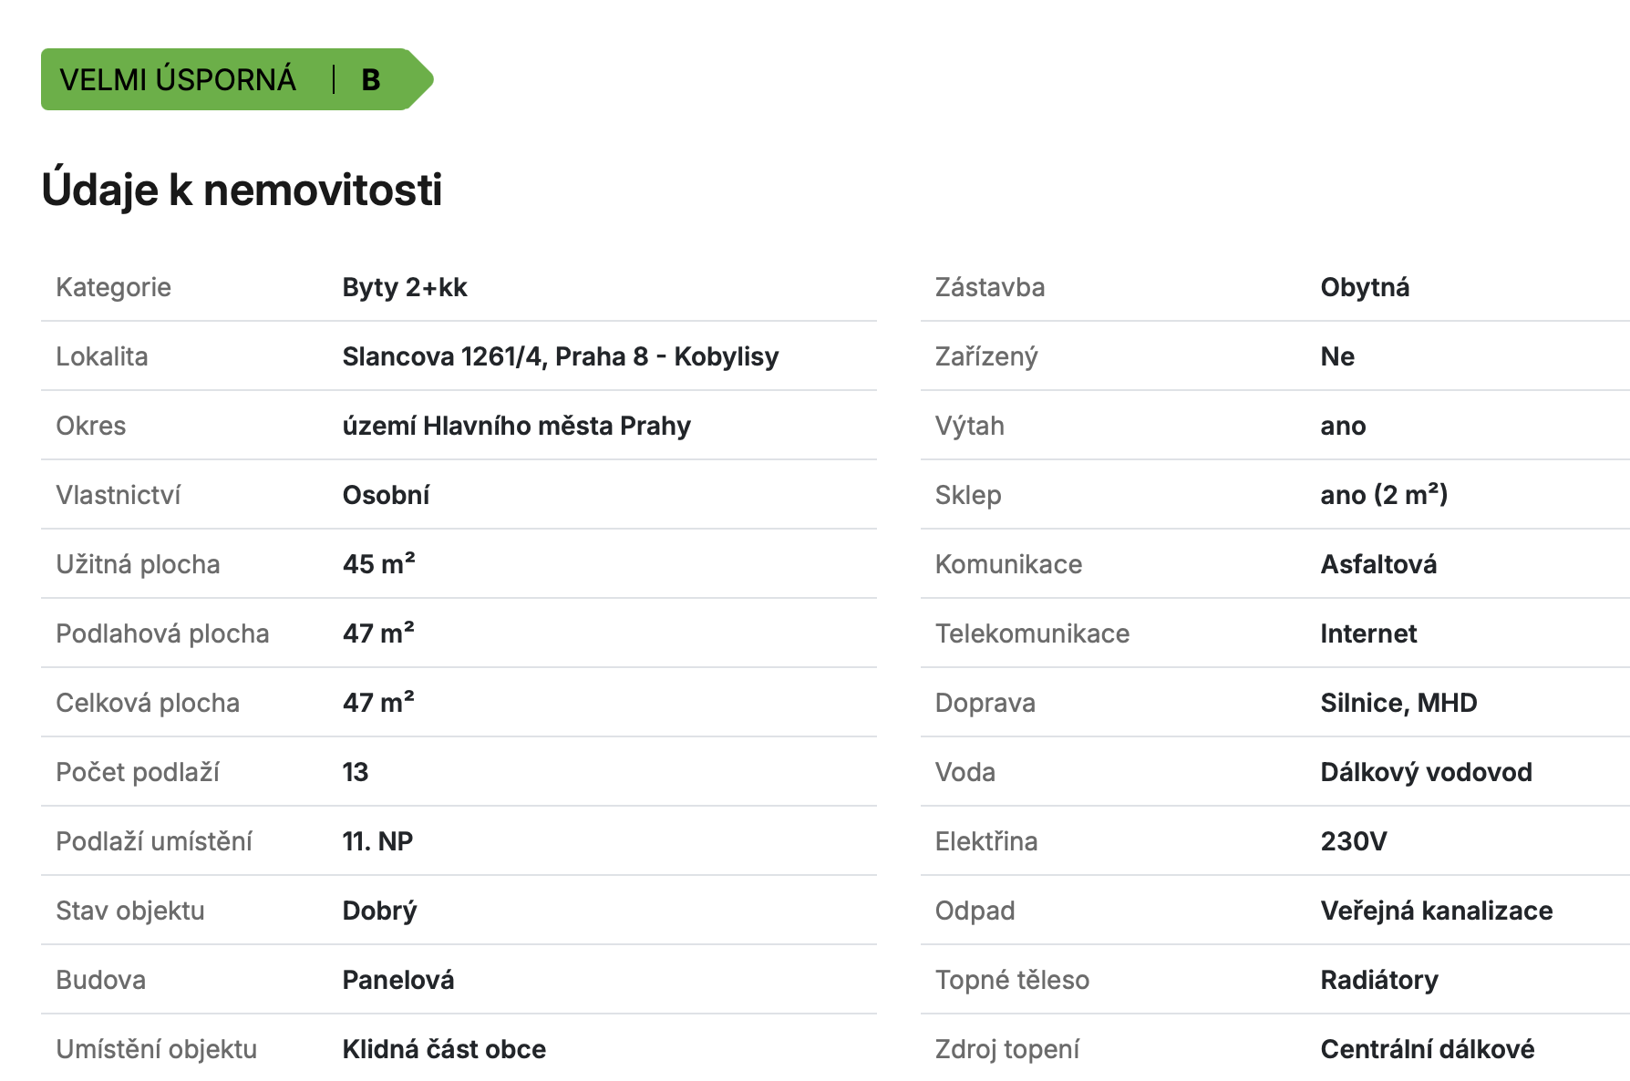The width and height of the screenshot is (1630, 1081).
Task: Click the území Hlavního města Prahy value
Action: 517,426
